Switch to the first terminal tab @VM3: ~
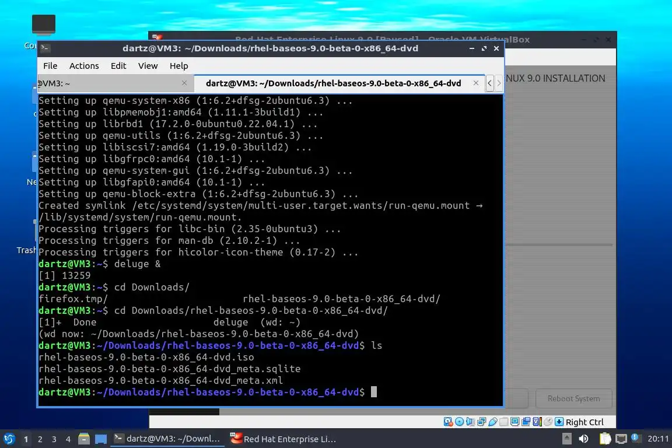Viewport: 672px width, 448px height. coord(115,83)
